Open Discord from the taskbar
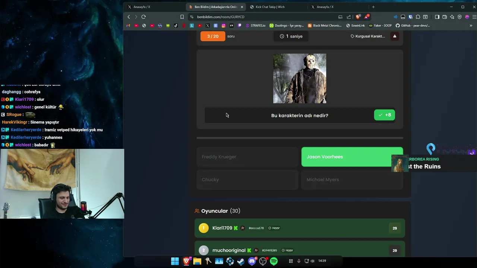Image resolution: width=477 pixels, height=268 pixels. [x=252, y=261]
